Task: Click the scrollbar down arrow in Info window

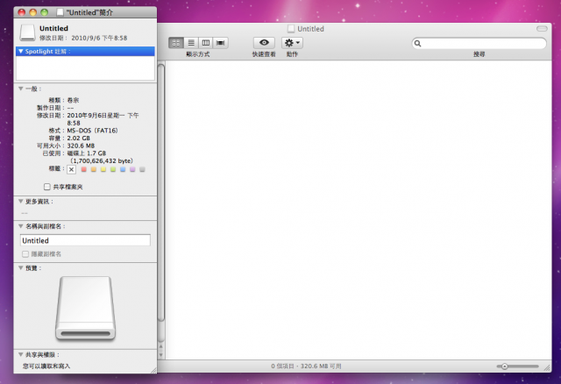Action: pyautogui.click(x=161, y=355)
